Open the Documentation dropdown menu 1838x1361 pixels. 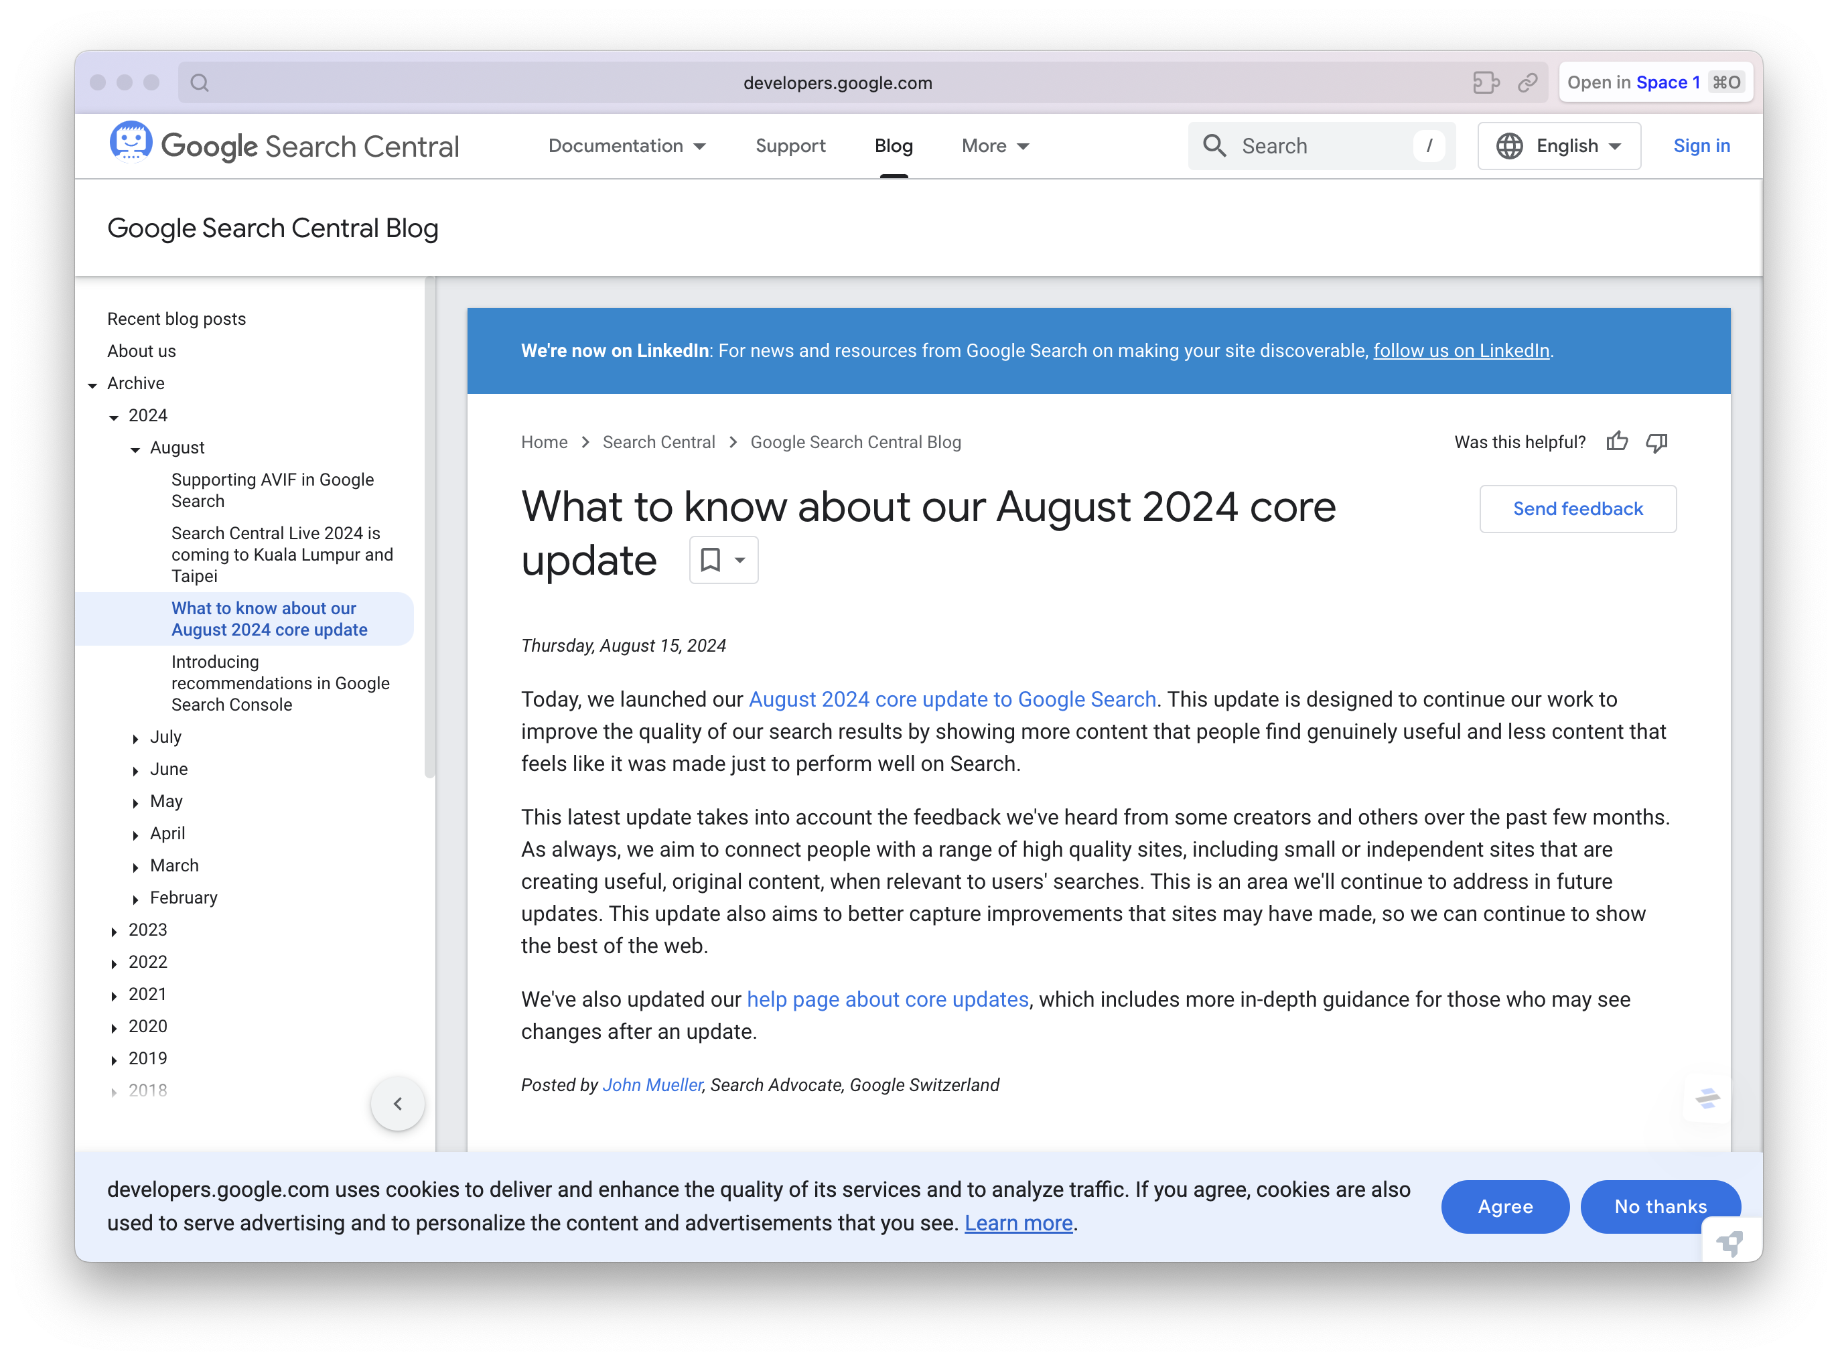[627, 146]
